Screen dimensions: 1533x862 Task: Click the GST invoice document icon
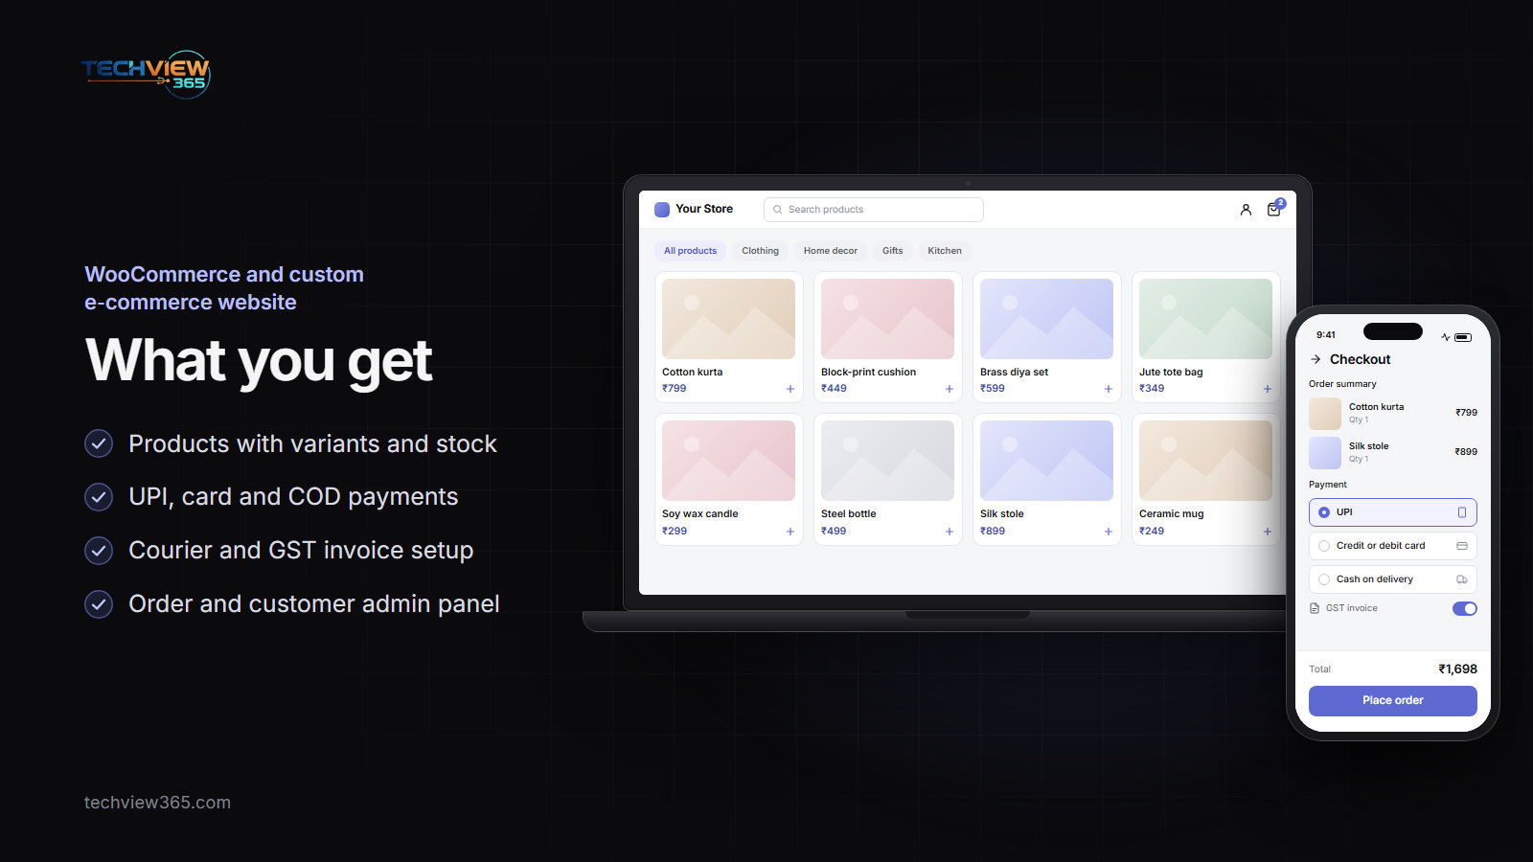pos(1315,608)
